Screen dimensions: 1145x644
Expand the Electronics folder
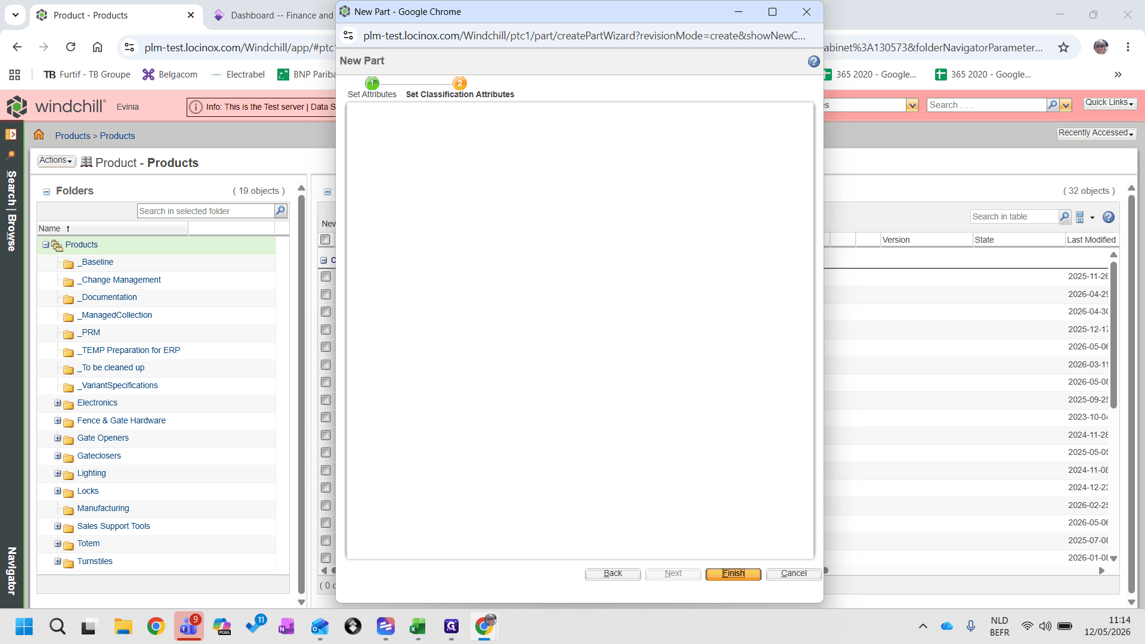pyautogui.click(x=58, y=403)
